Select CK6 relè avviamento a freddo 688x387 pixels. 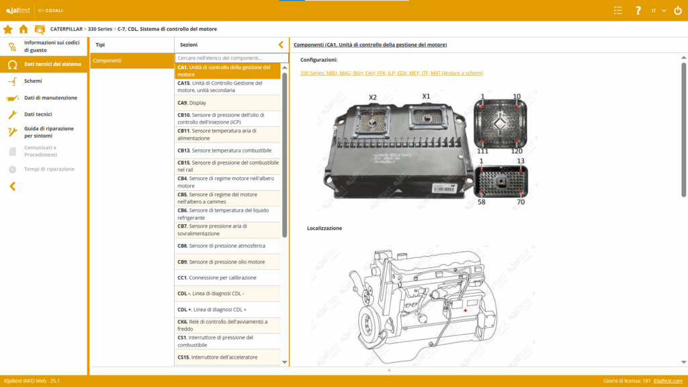tap(228, 325)
